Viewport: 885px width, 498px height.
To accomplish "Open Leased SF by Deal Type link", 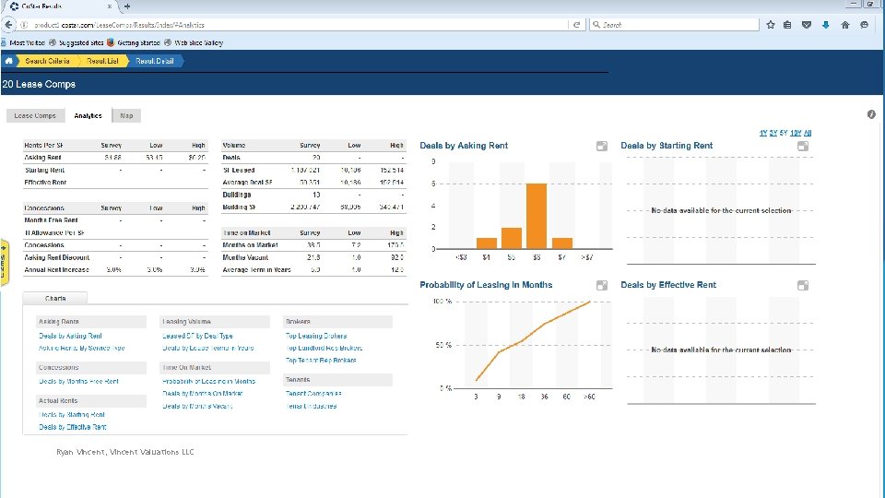I will [x=197, y=336].
